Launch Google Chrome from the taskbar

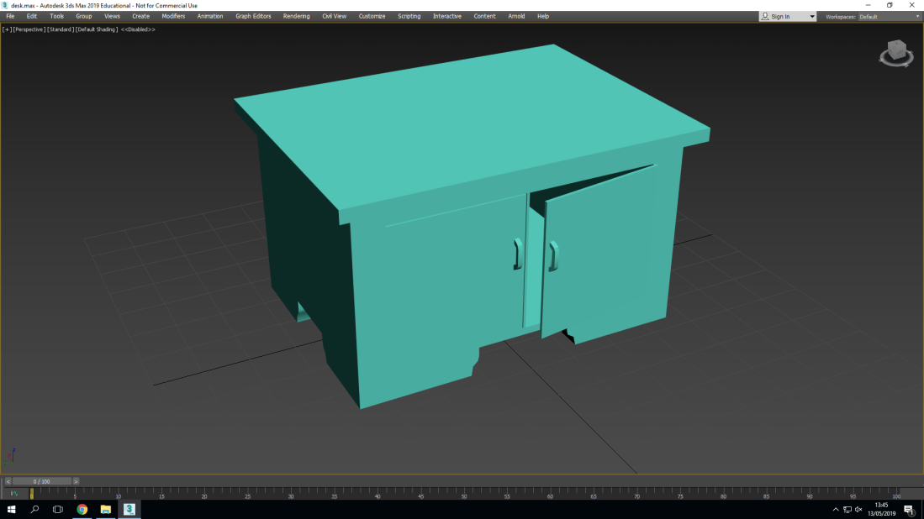(81, 509)
